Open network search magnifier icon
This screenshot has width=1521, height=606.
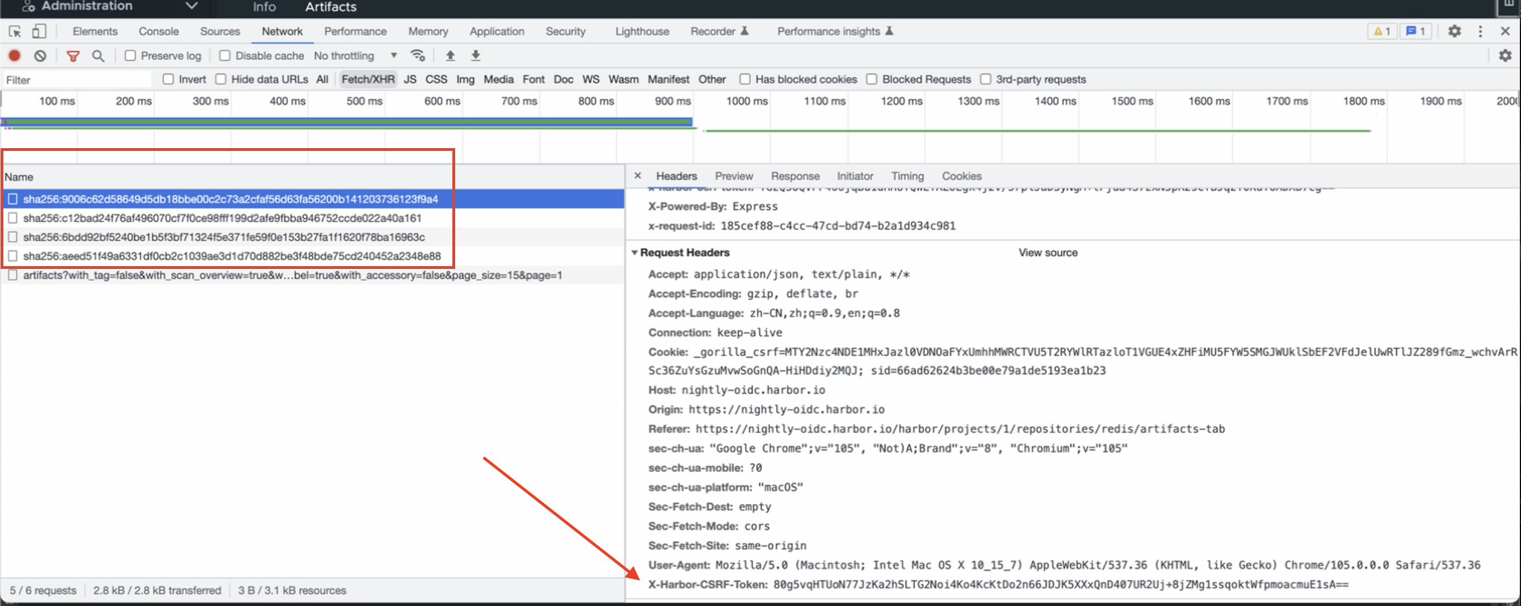point(98,56)
